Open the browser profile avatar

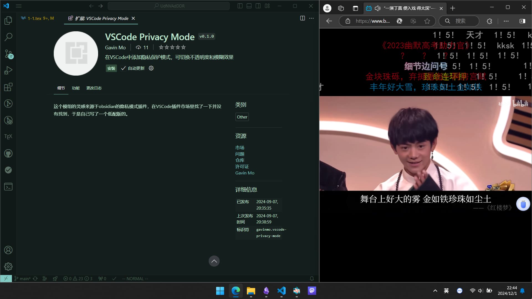(327, 8)
